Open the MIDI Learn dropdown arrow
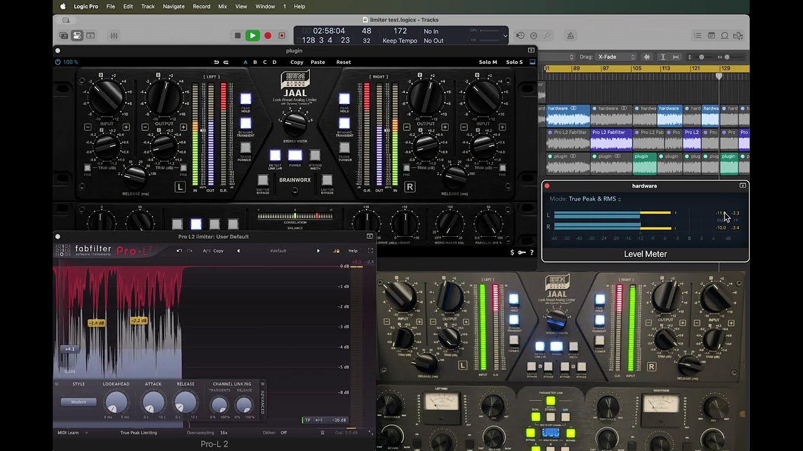803x451 pixels. pos(86,433)
